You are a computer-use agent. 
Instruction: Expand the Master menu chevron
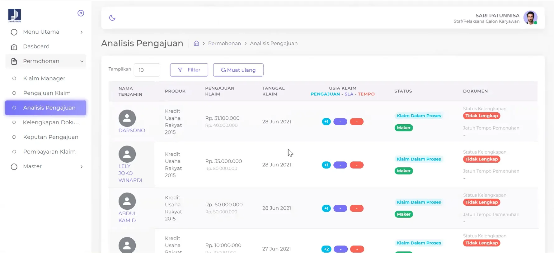[82, 167]
